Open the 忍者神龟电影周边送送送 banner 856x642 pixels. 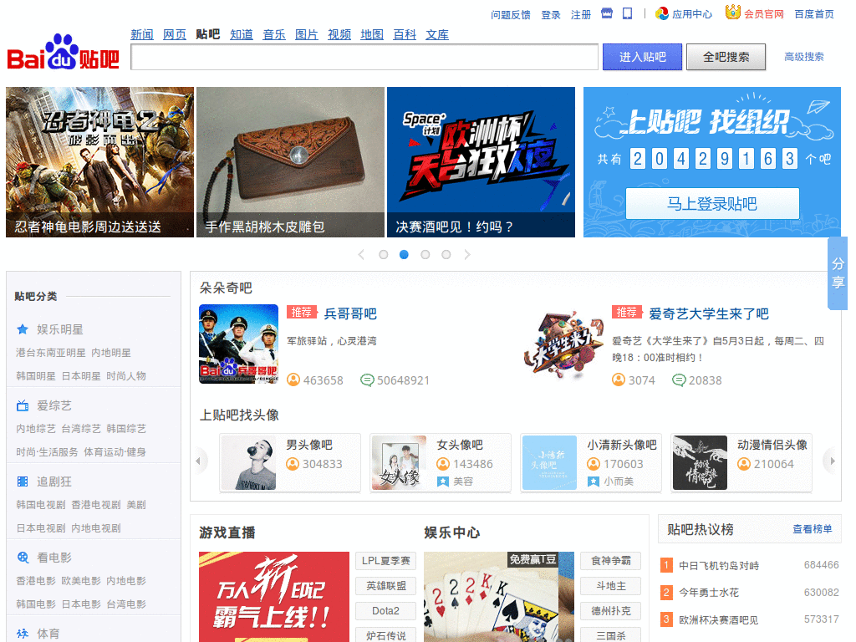click(x=100, y=162)
